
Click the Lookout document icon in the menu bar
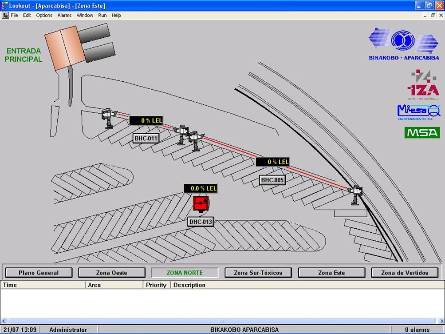(5, 16)
